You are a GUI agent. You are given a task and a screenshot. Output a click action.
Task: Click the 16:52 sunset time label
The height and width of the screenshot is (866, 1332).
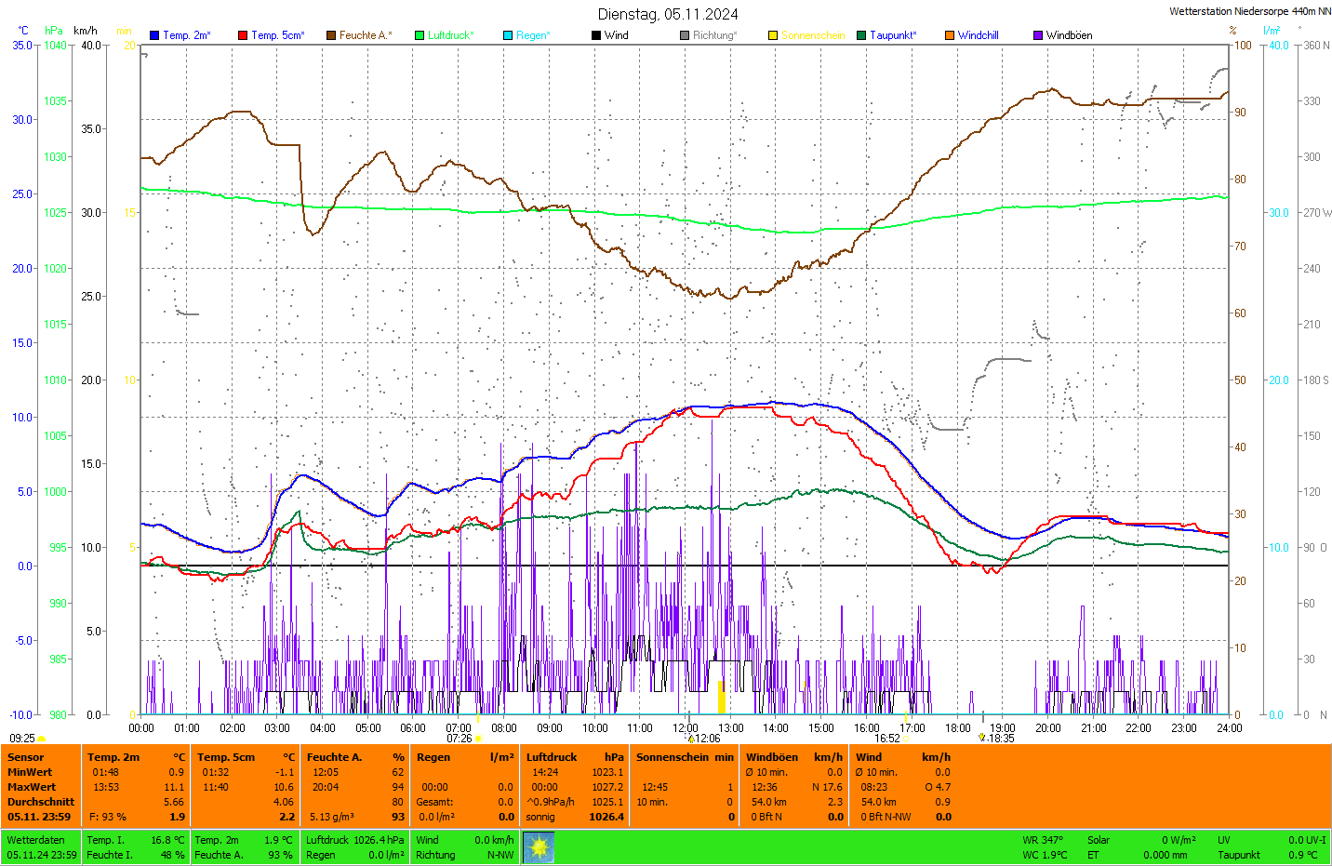coord(886,739)
